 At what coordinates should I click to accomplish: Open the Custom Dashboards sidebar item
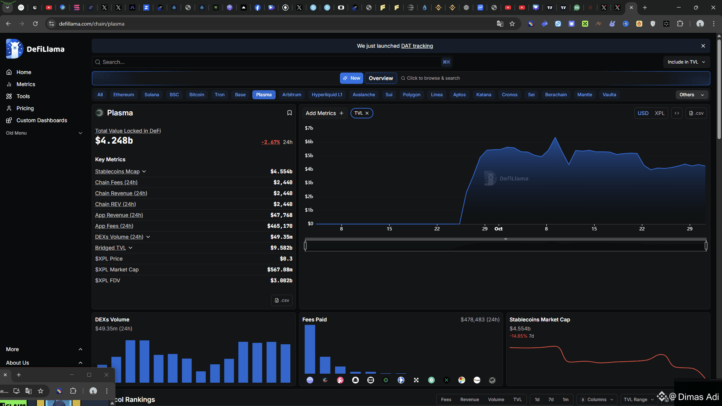[x=41, y=120]
